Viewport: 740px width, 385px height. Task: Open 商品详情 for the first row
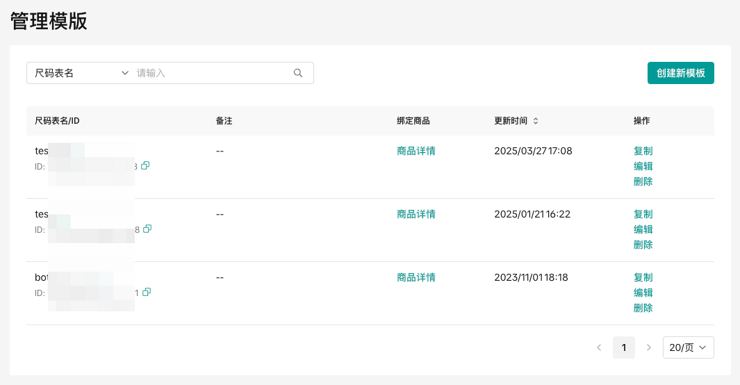click(416, 151)
